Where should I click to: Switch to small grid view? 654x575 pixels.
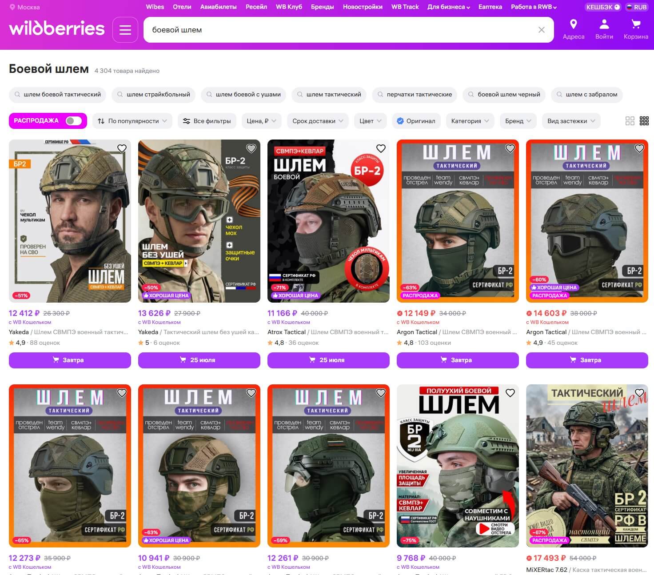click(x=644, y=121)
